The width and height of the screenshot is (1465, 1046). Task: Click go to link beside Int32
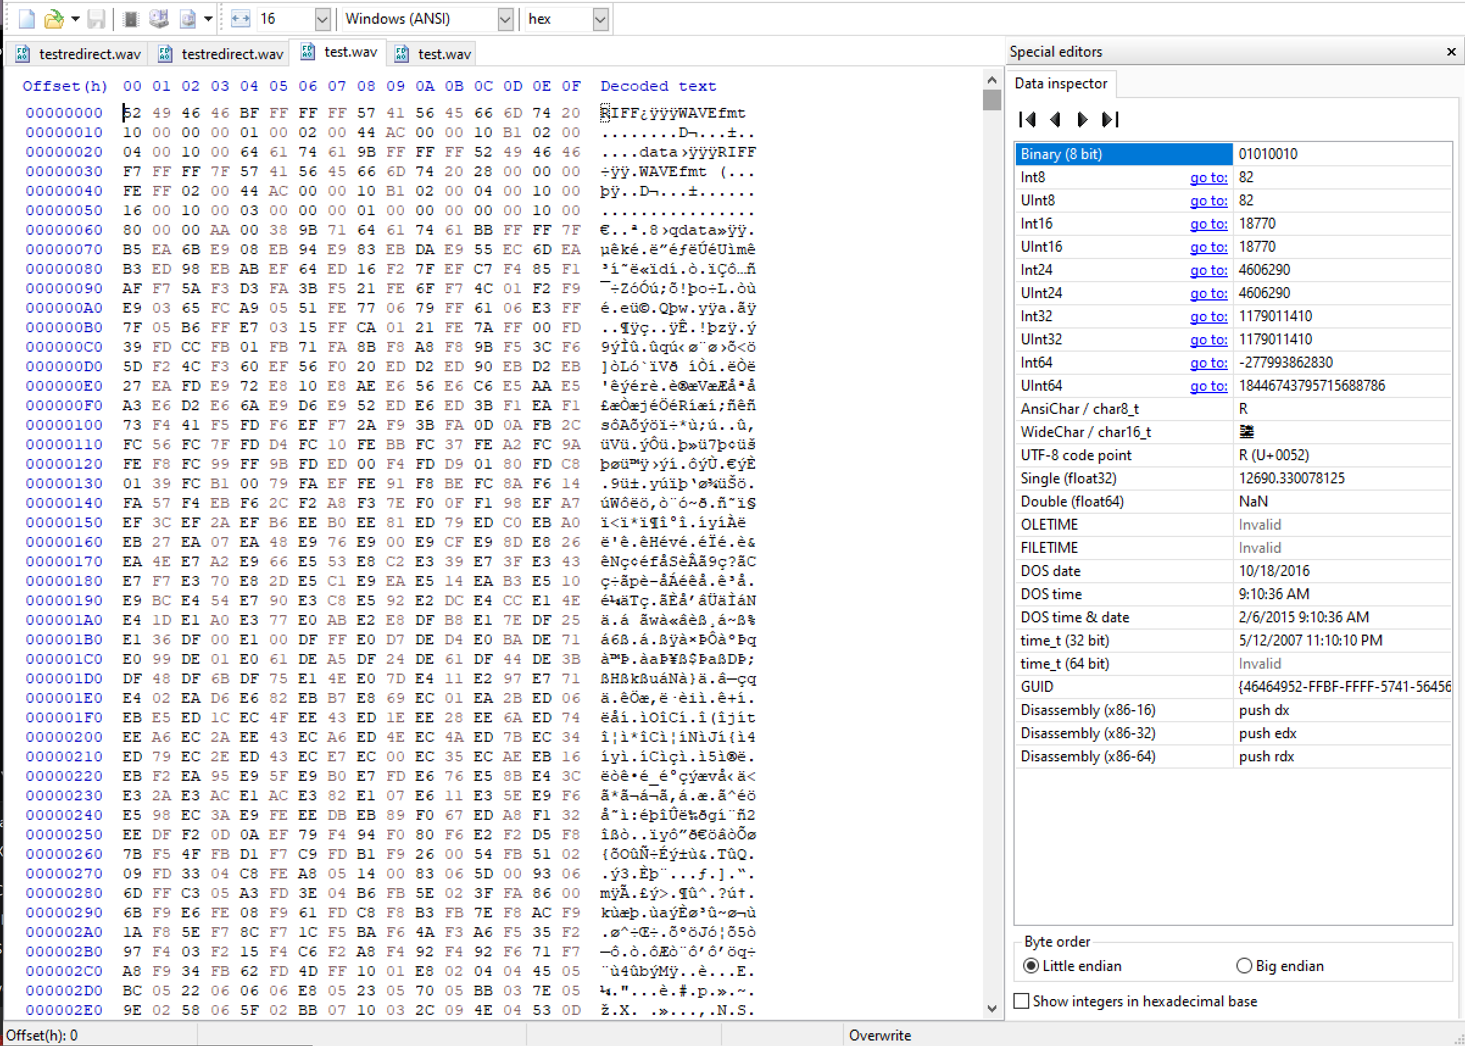coord(1208,316)
